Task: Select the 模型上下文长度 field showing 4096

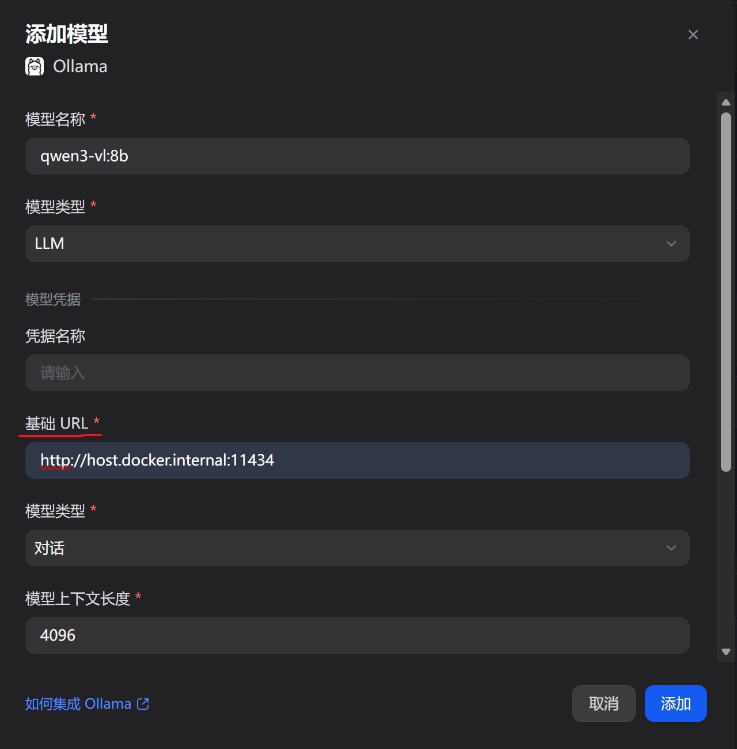Action: point(357,635)
